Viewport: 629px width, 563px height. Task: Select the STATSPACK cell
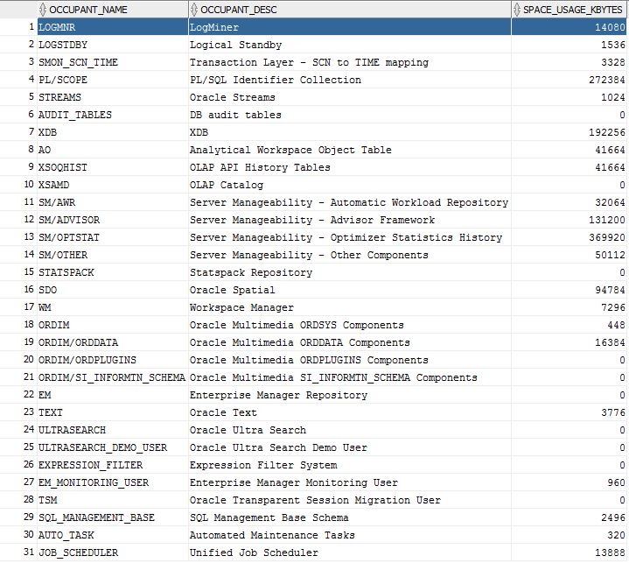coord(113,272)
